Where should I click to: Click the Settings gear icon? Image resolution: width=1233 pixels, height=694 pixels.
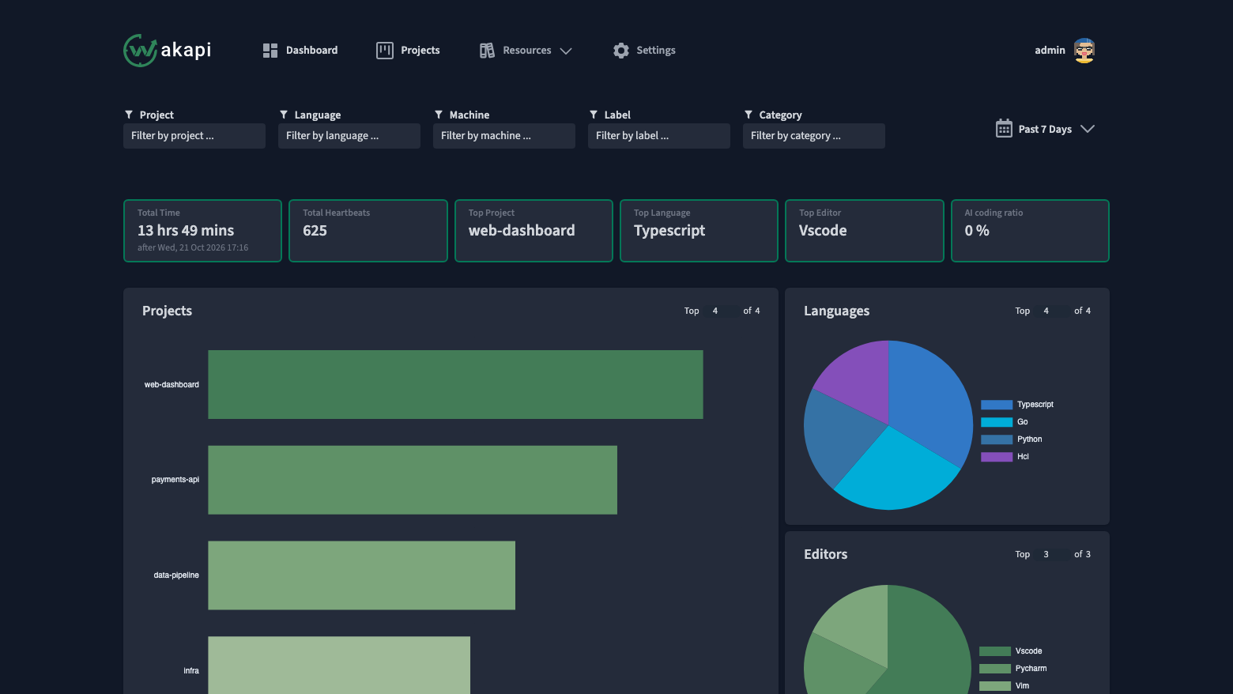pos(621,51)
